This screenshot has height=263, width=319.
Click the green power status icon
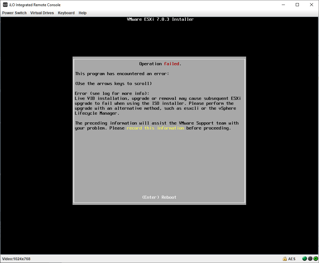click(316, 258)
